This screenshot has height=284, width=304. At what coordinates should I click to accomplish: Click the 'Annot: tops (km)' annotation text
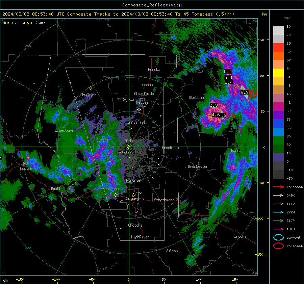[24, 23]
